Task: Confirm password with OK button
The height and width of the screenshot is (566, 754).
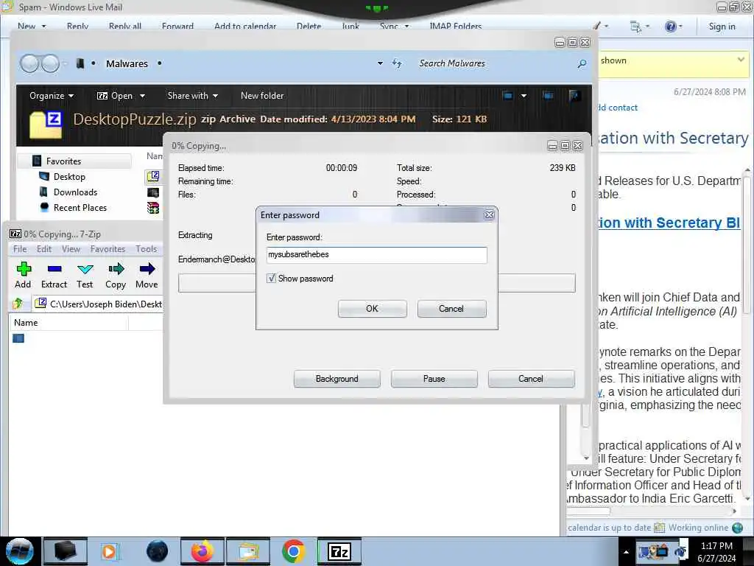Action: tap(372, 309)
